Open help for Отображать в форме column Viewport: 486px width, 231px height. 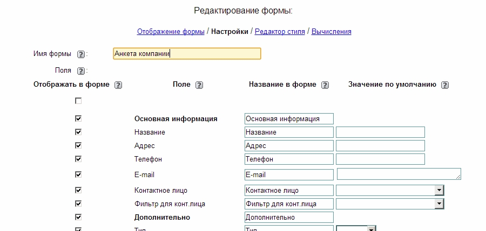118,85
